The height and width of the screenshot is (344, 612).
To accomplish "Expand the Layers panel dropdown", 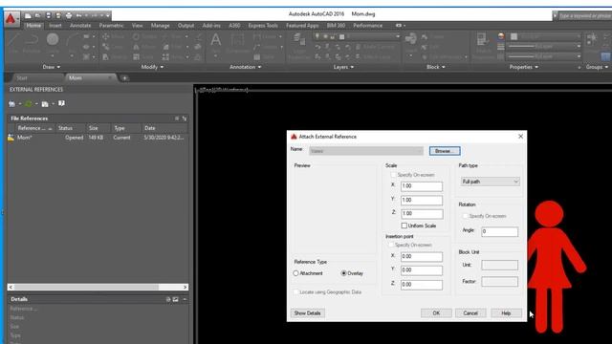I will 343,67.
